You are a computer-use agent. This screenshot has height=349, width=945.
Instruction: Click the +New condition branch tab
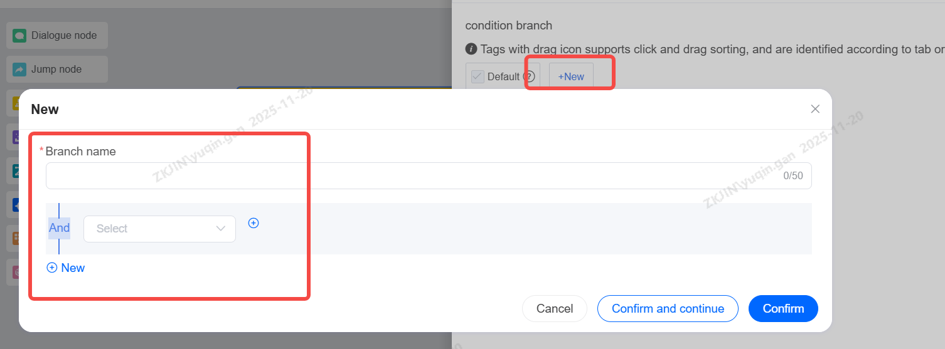click(571, 76)
